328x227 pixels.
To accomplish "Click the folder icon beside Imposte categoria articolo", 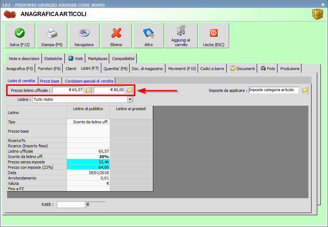I will click(x=304, y=90).
